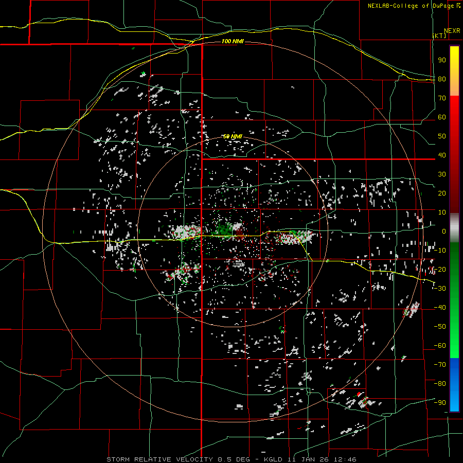Click the -60 value on velocity scale
This screenshot has height=463, width=463.
point(440,346)
